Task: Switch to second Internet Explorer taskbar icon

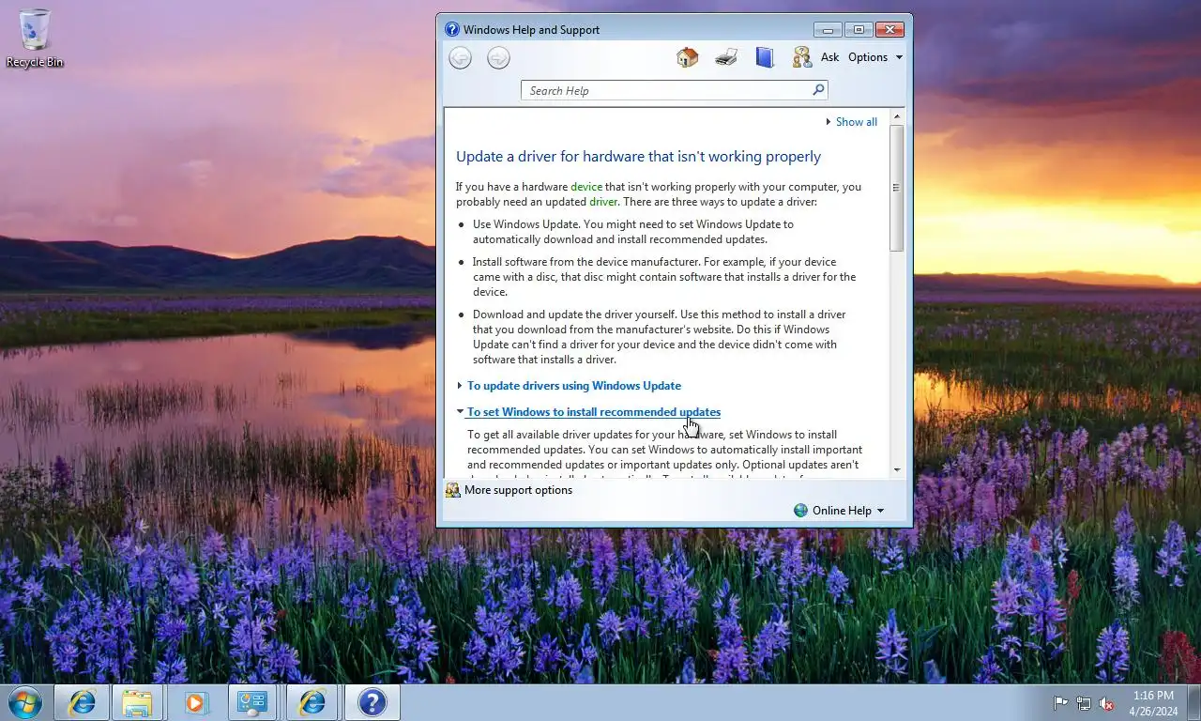Action: (312, 702)
